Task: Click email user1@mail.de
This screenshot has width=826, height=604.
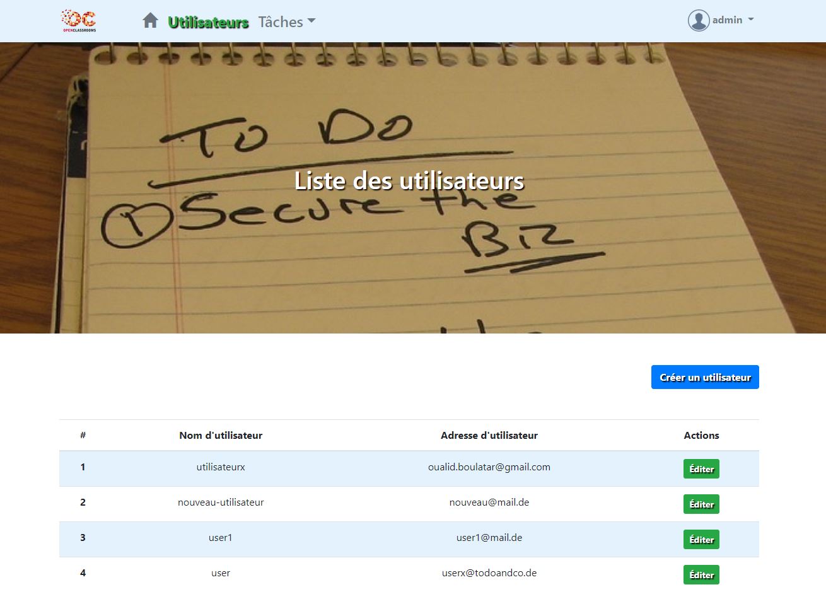Action: (x=489, y=538)
